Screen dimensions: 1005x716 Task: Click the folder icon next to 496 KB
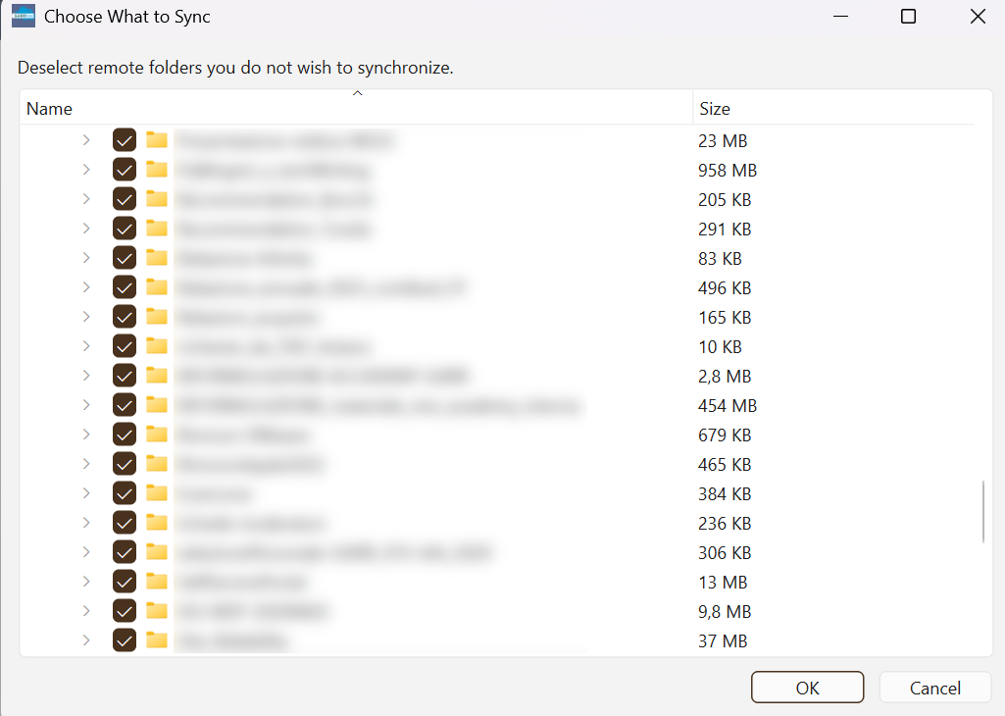[x=156, y=286]
